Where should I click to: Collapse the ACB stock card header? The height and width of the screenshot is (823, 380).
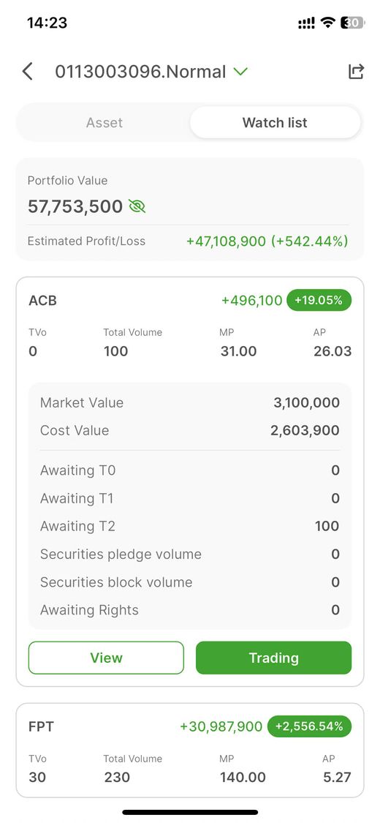(x=190, y=300)
